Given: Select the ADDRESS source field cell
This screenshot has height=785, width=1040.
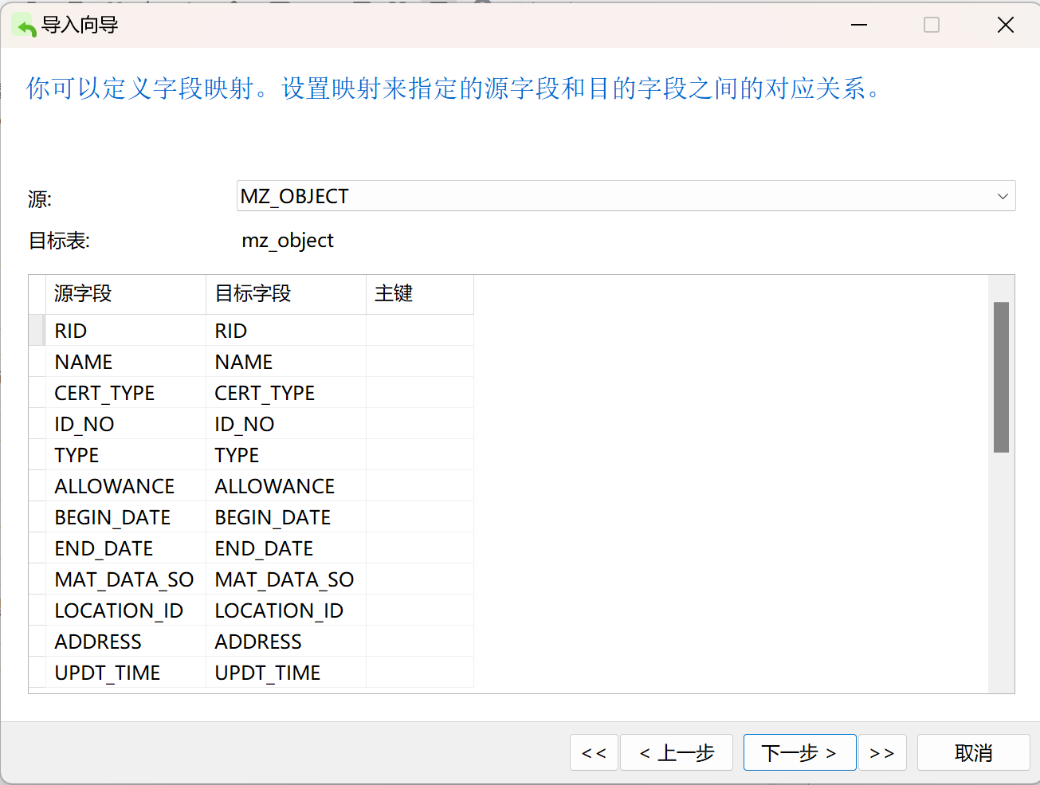Looking at the screenshot, I should [126, 642].
